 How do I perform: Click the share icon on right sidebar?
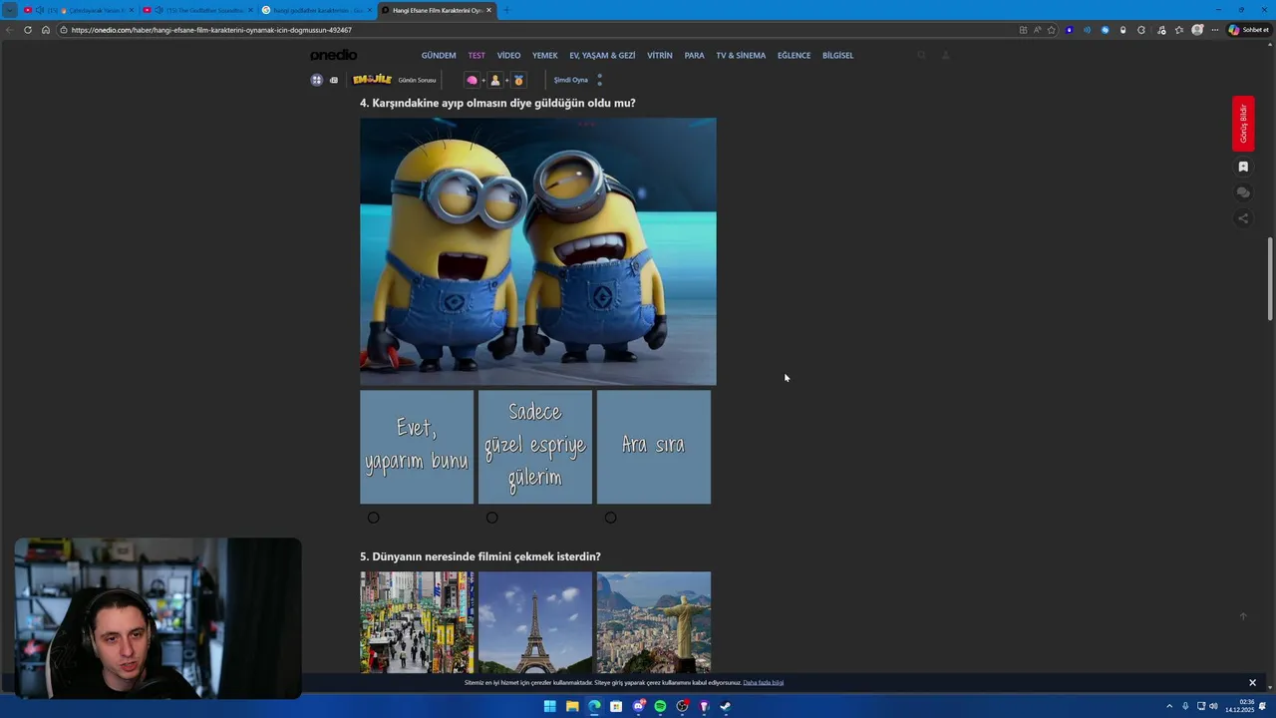coord(1243,218)
